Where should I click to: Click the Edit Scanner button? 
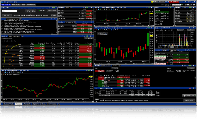[x=89, y=38]
